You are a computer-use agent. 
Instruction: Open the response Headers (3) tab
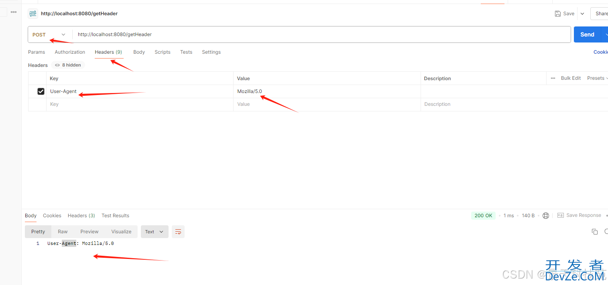point(81,216)
